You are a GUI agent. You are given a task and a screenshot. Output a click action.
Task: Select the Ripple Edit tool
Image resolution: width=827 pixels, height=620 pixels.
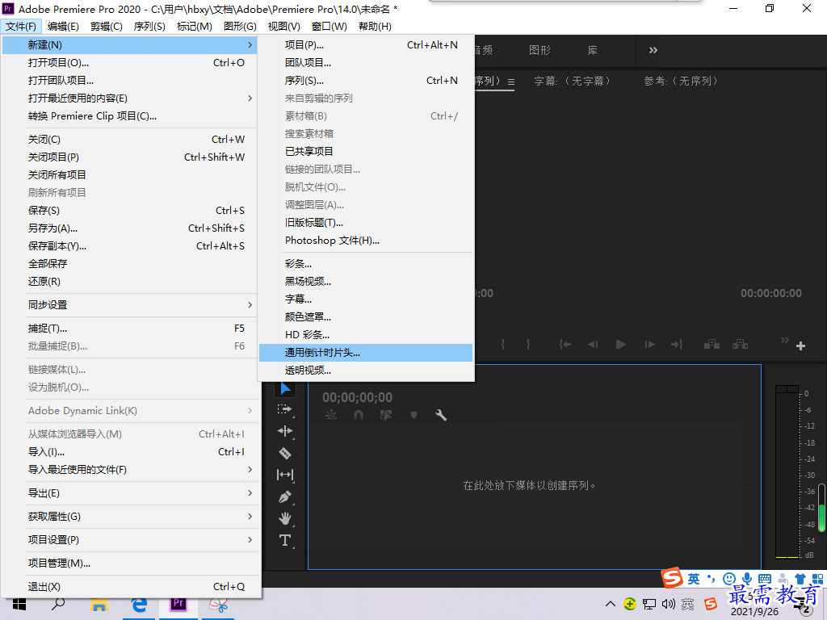click(285, 431)
